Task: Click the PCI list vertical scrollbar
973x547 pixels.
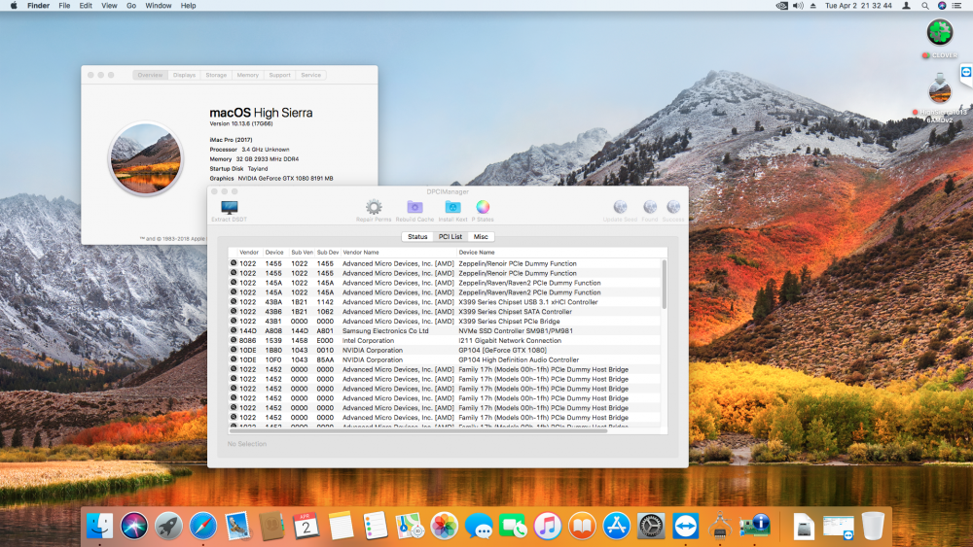Action: [x=664, y=285]
